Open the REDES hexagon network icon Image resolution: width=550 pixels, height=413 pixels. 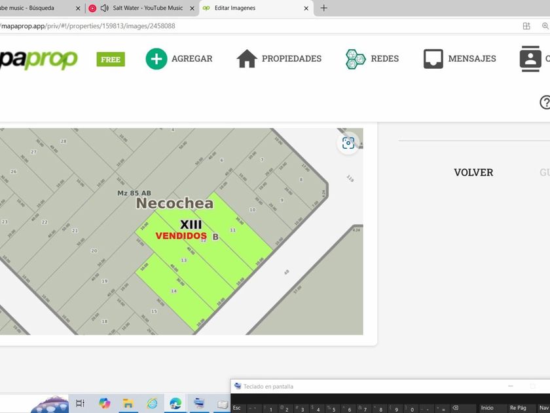coord(356,58)
